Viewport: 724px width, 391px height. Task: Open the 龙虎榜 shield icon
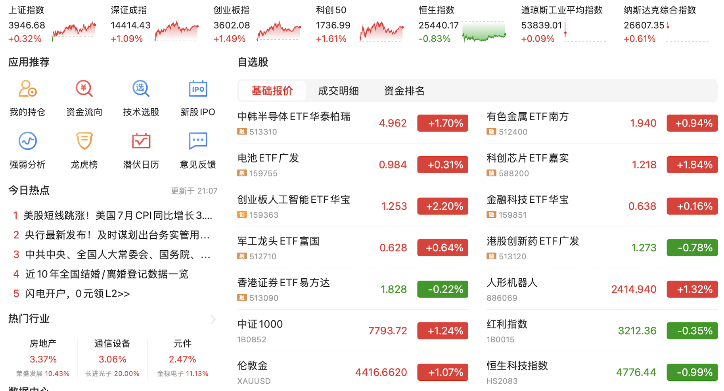tap(84, 141)
